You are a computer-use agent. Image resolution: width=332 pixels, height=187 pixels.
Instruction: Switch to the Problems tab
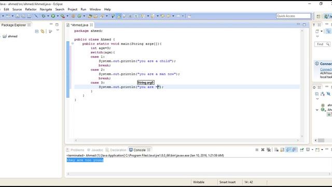point(75,150)
